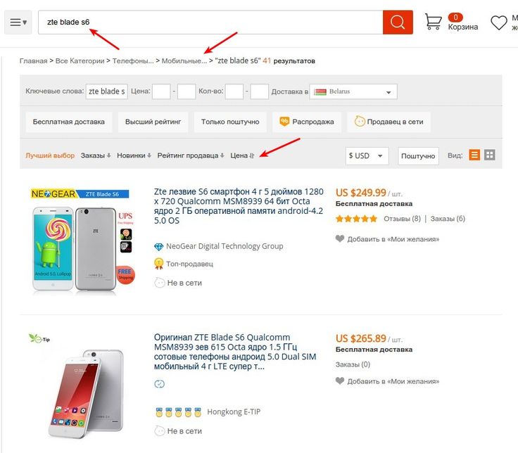Click the orange search magnifier button

pos(398,22)
